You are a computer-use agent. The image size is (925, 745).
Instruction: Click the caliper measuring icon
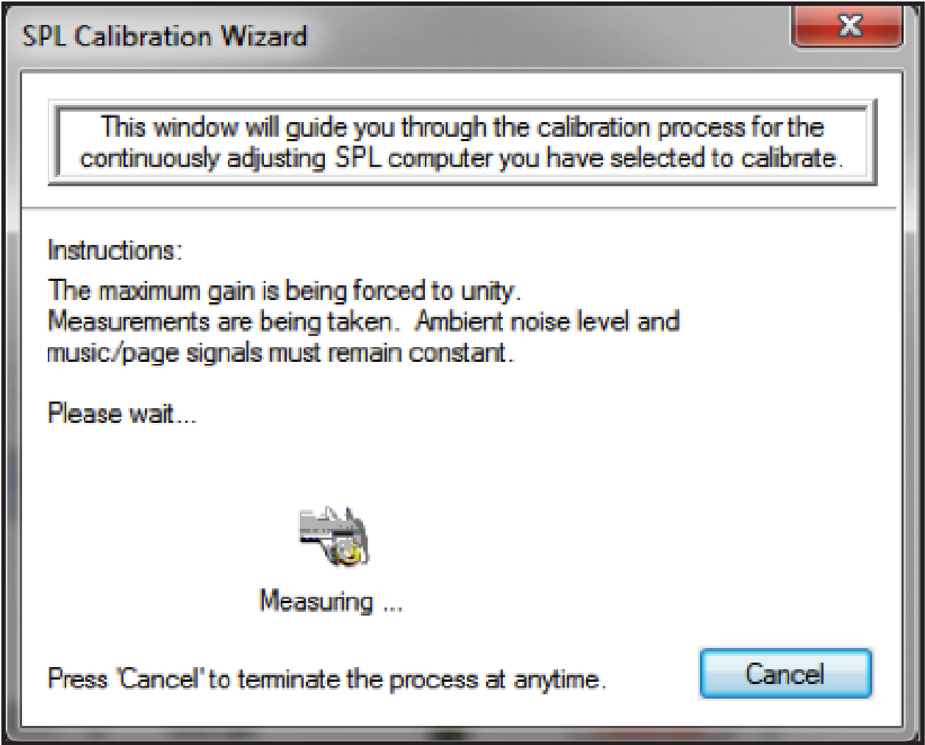(x=333, y=536)
